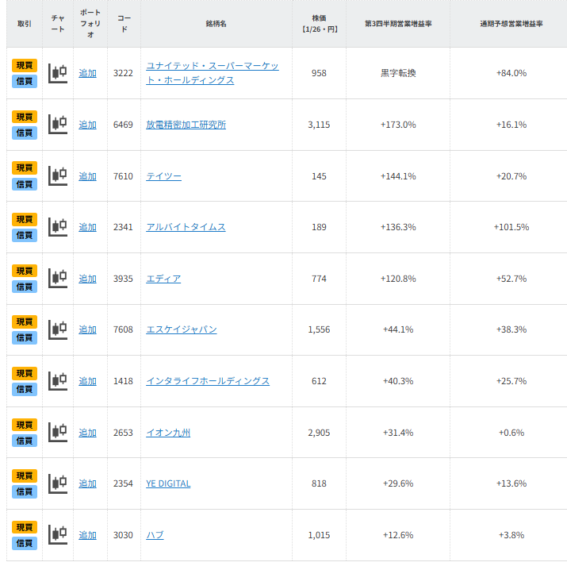Add code 3222 to portfolio via 追加

coord(87,73)
